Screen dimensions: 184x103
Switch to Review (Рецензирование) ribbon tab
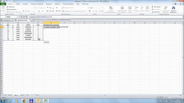click(x=68, y=4)
